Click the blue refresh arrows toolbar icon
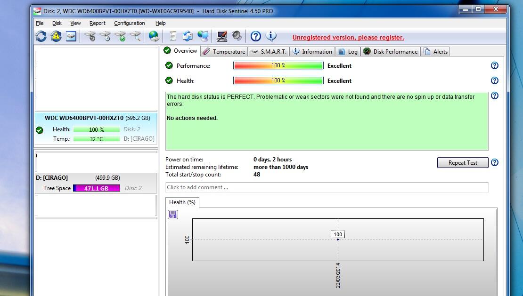Screen dimensions: 523x296 [x=41, y=36]
